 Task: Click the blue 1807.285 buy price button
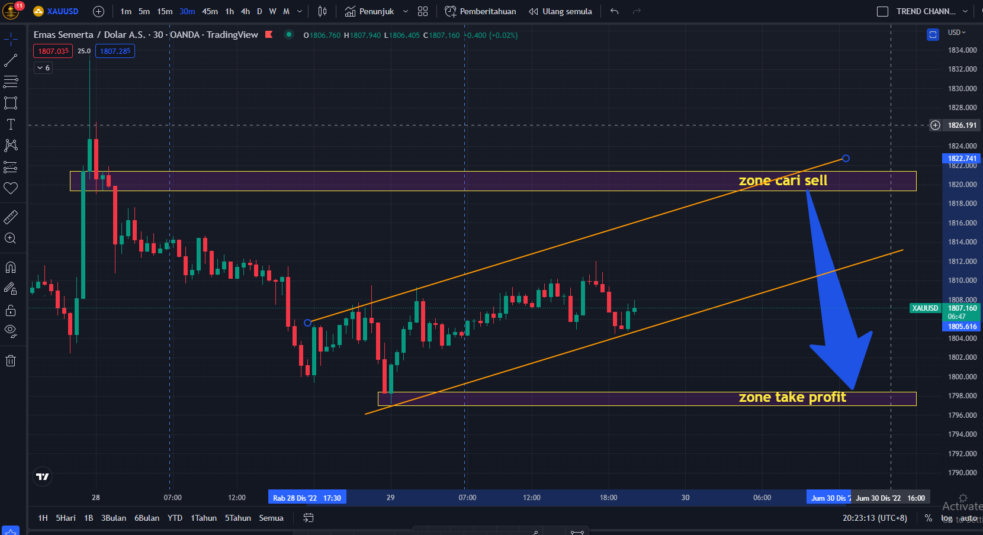(115, 51)
